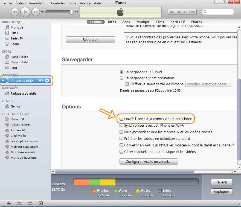Enable Synchroniser avec cet iPhone en Wi-Fi
241x207 pixels.
coord(121,125)
